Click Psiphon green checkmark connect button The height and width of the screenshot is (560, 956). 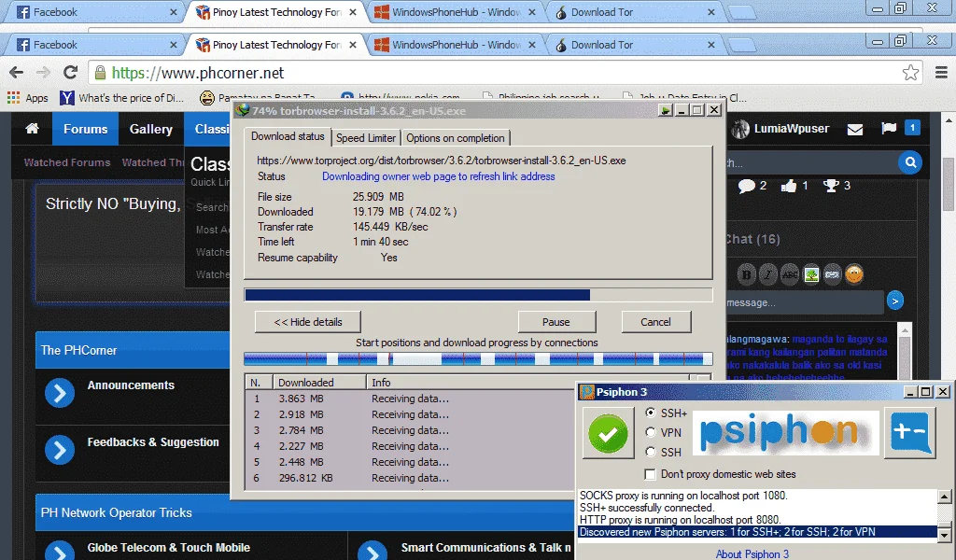pyautogui.click(x=608, y=433)
